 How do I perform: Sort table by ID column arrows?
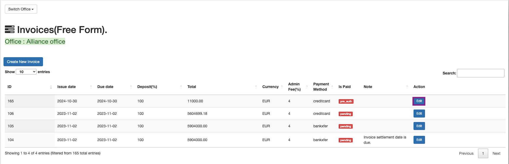(51, 87)
